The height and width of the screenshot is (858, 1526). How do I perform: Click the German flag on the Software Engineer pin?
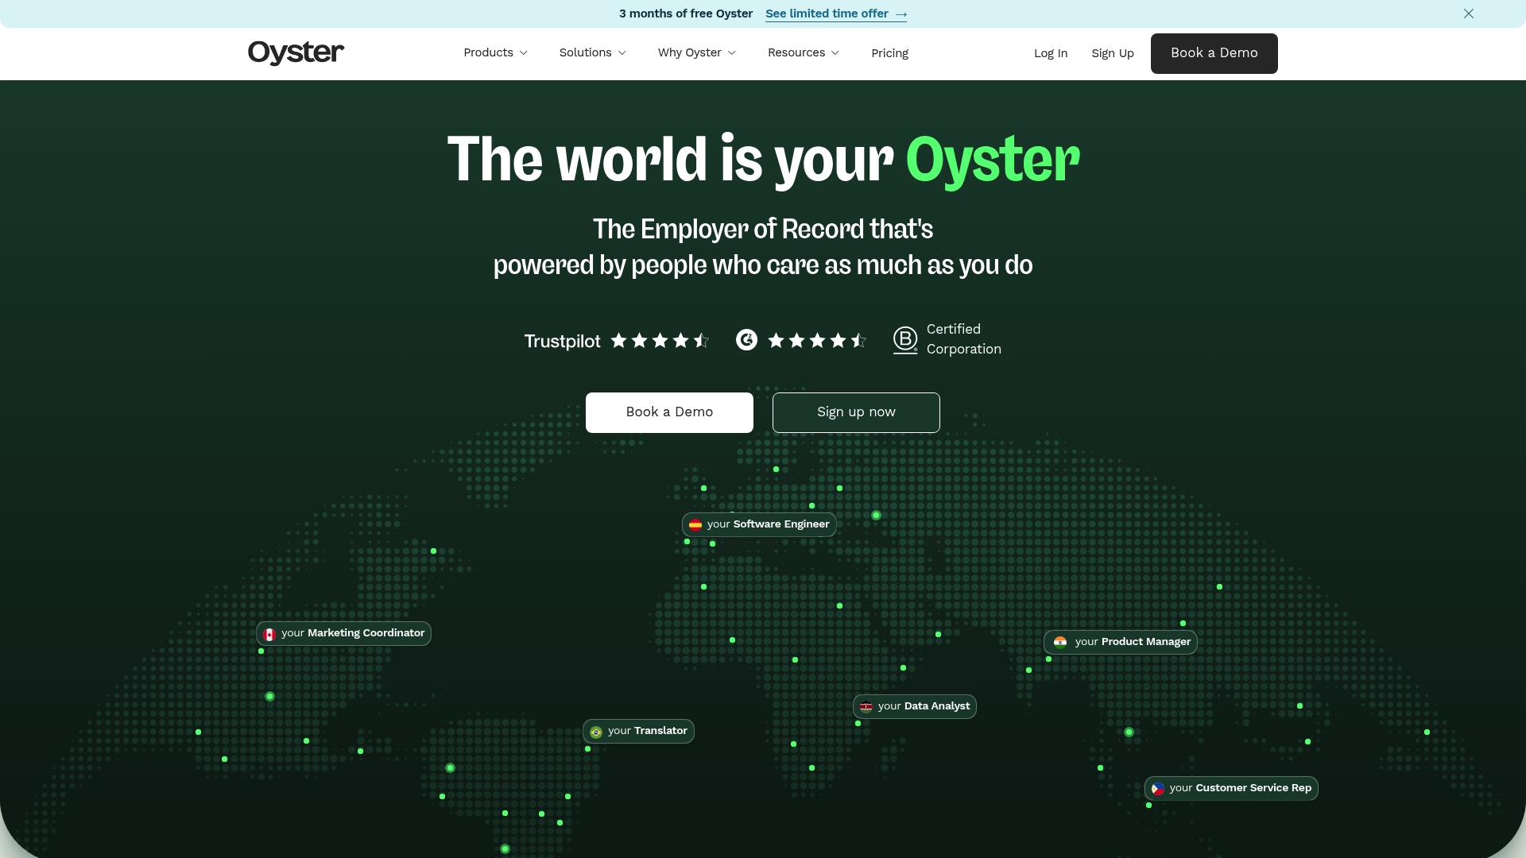coord(695,524)
